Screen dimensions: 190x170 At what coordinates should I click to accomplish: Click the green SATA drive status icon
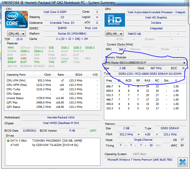(8, 140)
